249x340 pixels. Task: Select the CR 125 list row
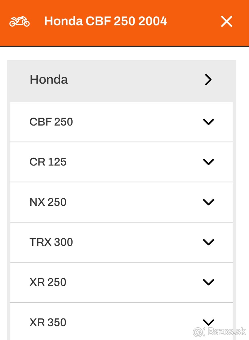pos(122,162)
